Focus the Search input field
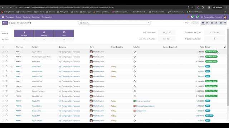 click(x=114, y=23)
